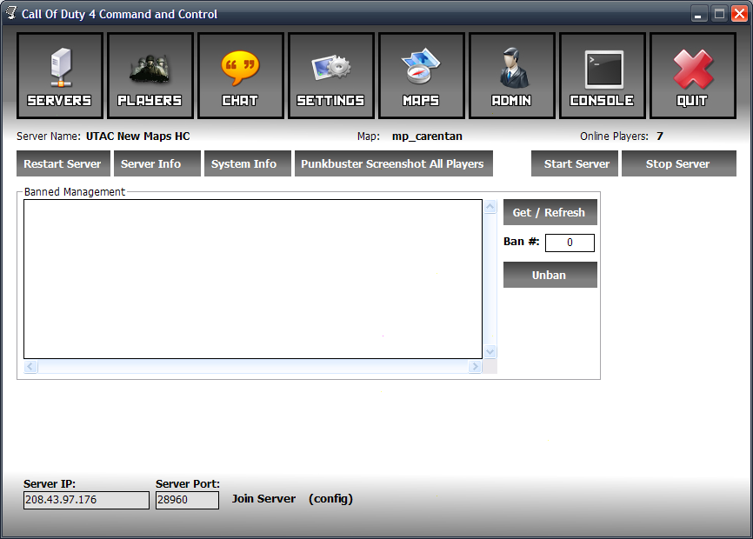The height and width of the screenshot is (539, 753).
Task: Click the ban list scroll up arrow
Action: point(490,207)
